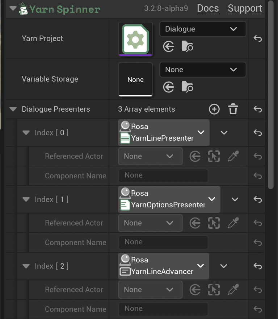
Task: Use selected asset for Variable Storage
Action: (x=168, y=87)
